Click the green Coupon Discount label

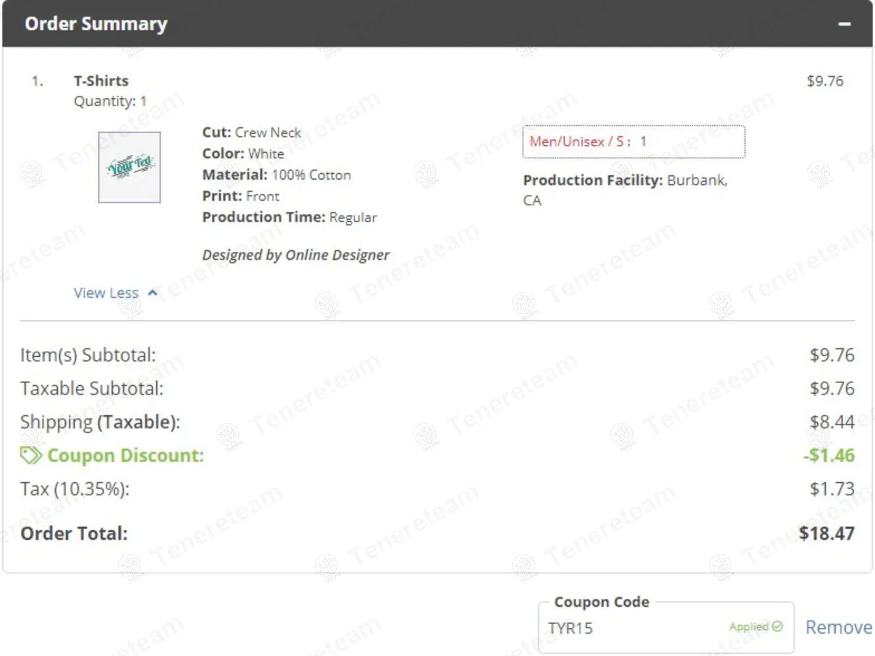(x=125, y=455)
